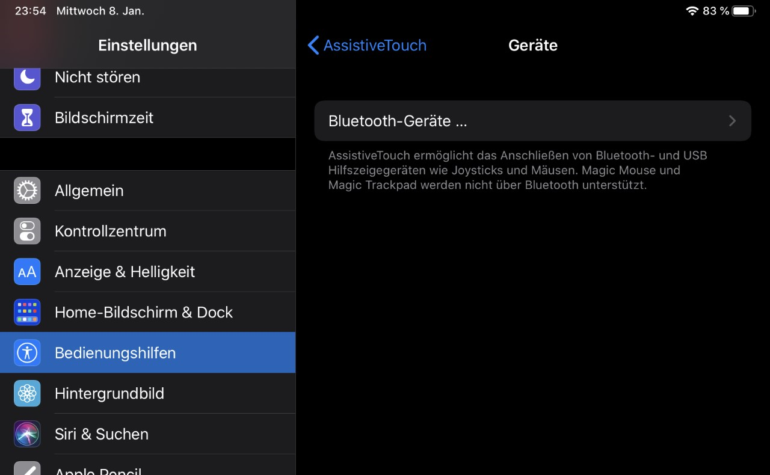This screenshot has height=475, width=770.
Task: Expand Bluetooth-Geräte using the right chevron
Action: tap(732, 121)
